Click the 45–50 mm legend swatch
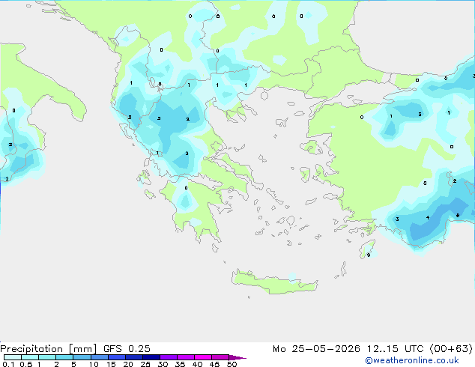The width and height of the screenshot is (475, 367). 220,357
